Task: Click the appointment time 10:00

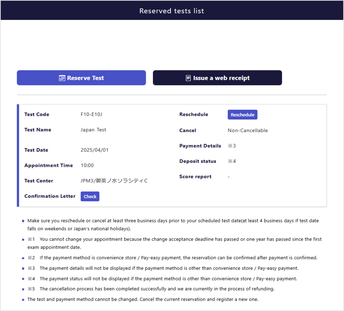Action: pos(87,165)
